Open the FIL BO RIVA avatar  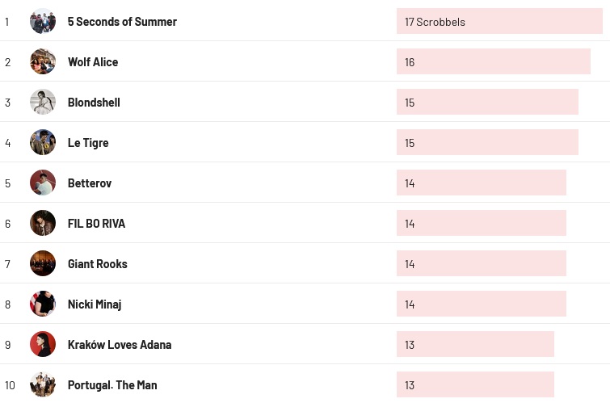43,223
